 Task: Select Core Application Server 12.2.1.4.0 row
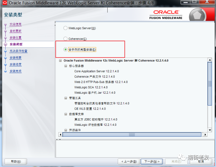[x=96, y=71]
